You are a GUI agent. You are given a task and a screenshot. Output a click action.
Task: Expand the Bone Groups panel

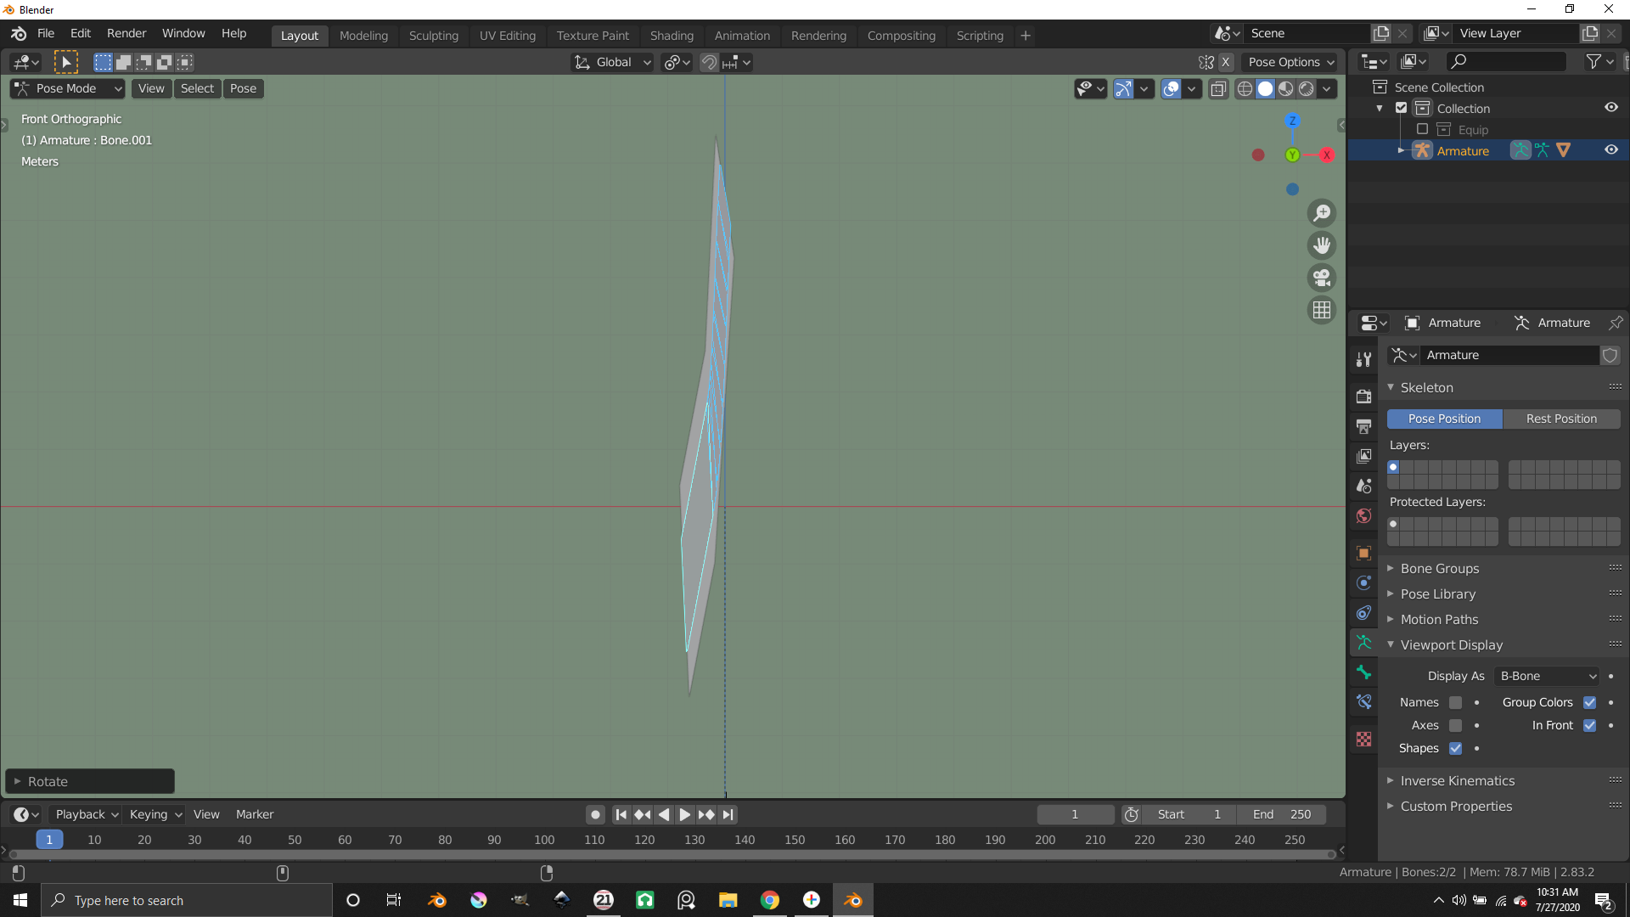coord(1440,568)
